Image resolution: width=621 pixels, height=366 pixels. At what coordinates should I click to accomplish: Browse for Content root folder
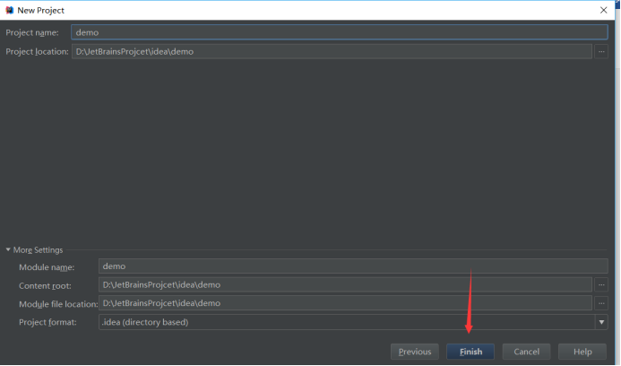601,284
